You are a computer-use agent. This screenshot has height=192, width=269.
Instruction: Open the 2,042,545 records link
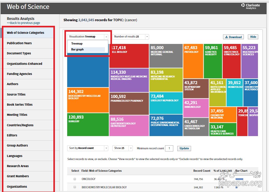pos(86,20)
